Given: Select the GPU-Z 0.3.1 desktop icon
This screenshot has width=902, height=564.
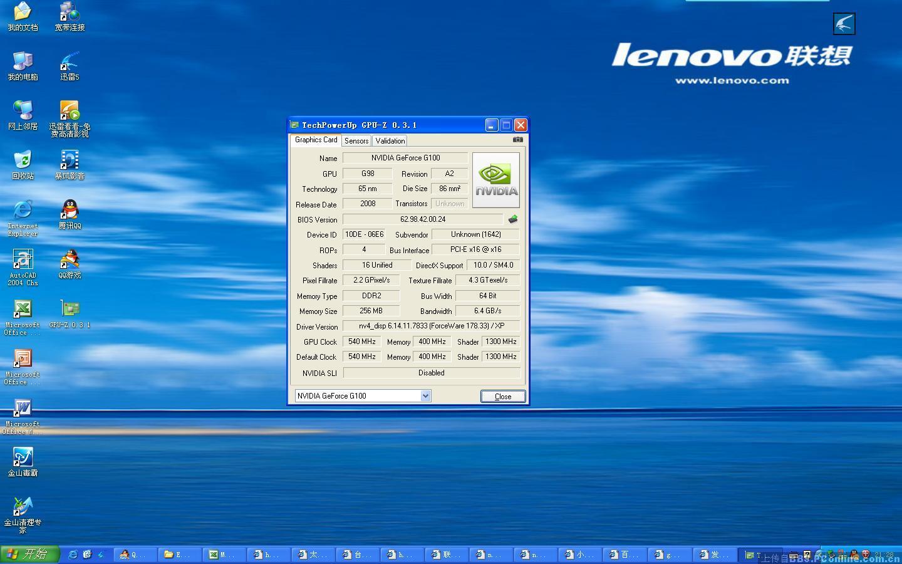Looking at the screenshot, I should [70, 313].
